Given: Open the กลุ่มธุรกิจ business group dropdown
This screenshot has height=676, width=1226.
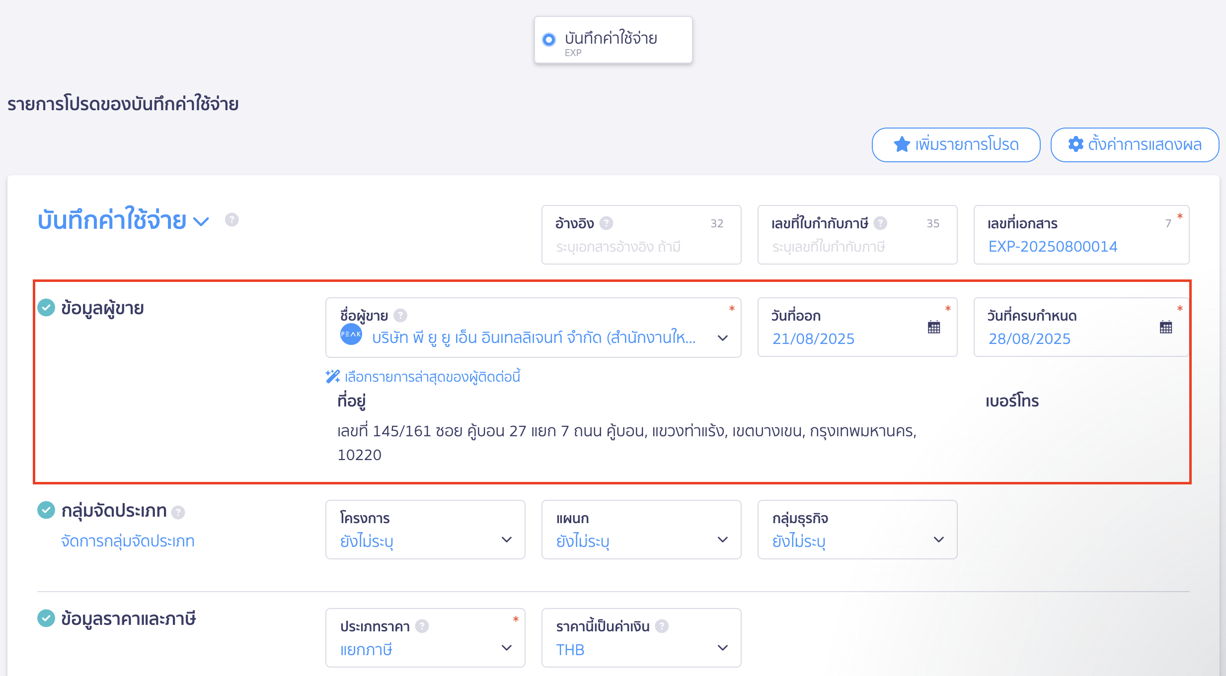Looking at the screenshot, I should pyautogui.click(x=857, y=530).
